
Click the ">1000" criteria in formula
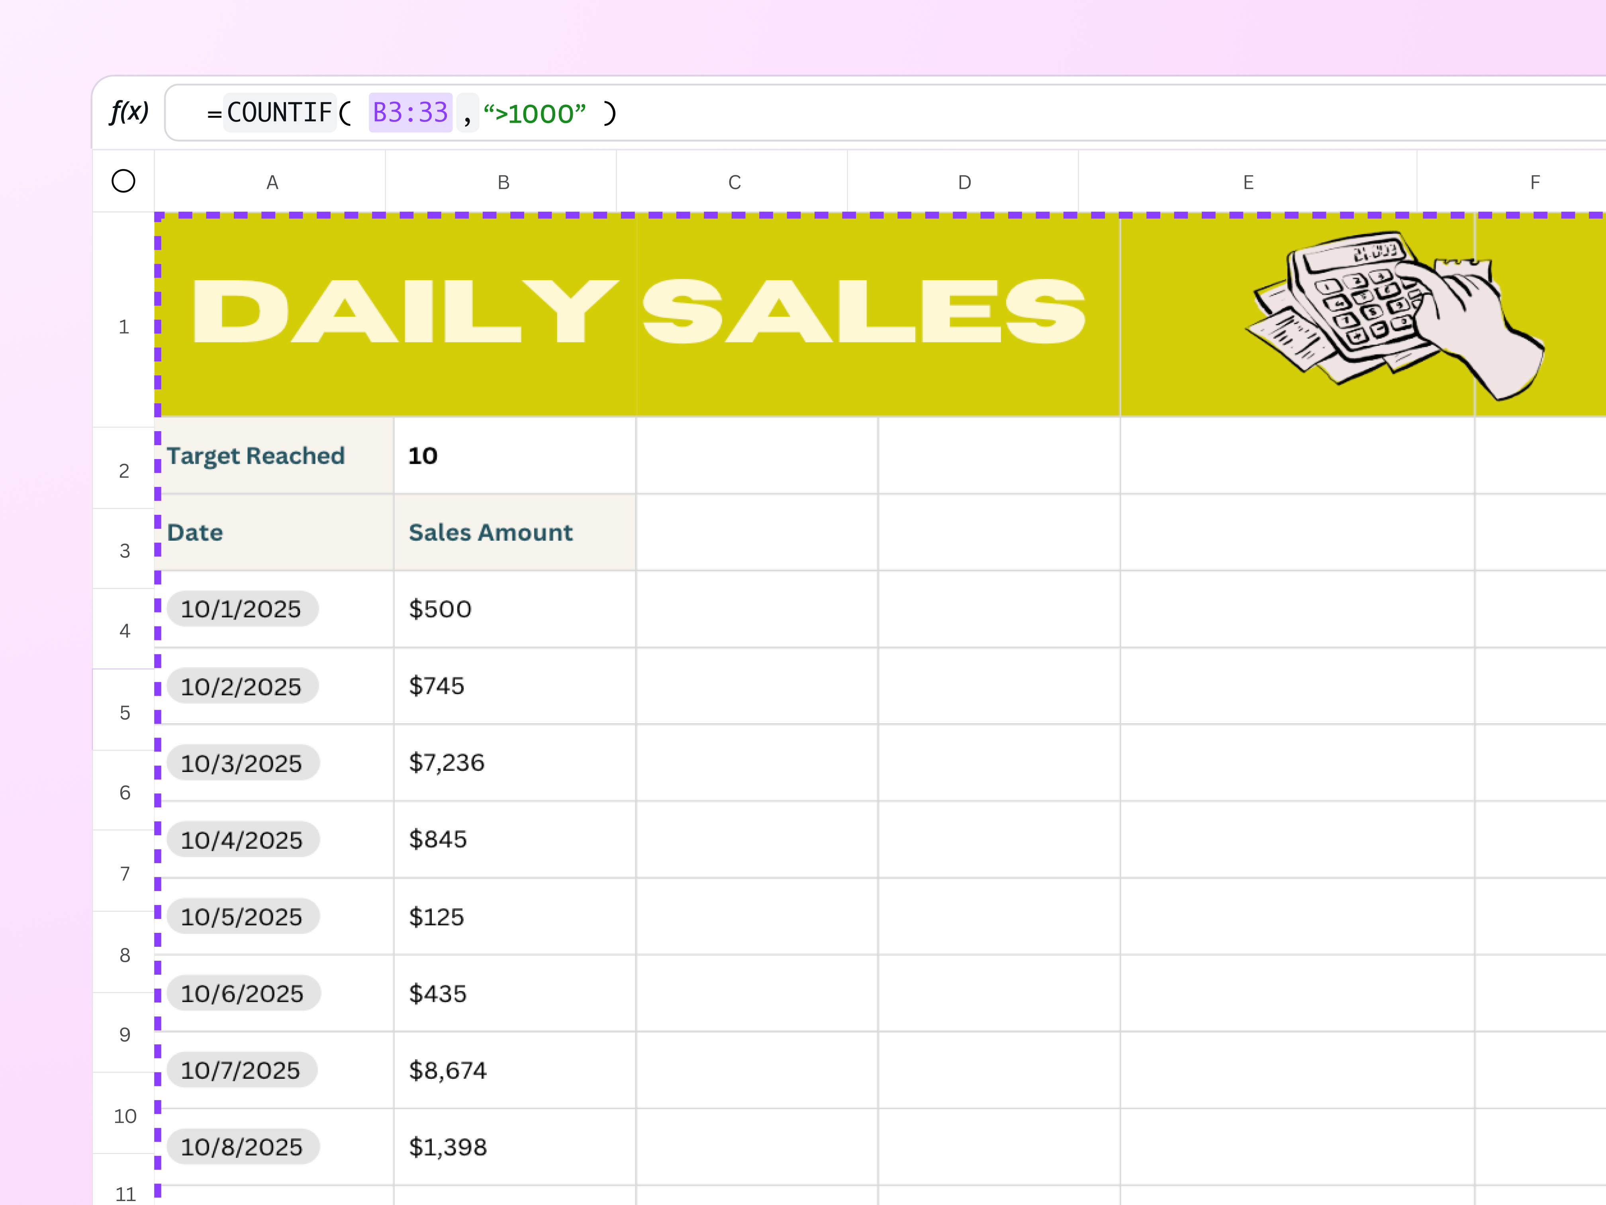pyautogui.click(x=535, y=113)
